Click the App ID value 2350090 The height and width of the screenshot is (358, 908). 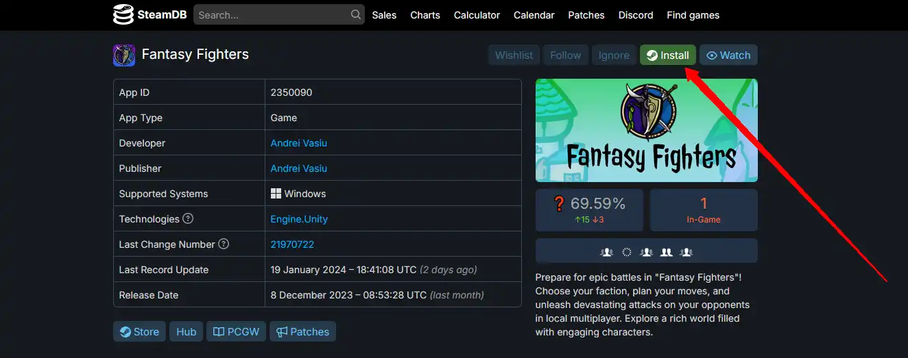(291, 92)
